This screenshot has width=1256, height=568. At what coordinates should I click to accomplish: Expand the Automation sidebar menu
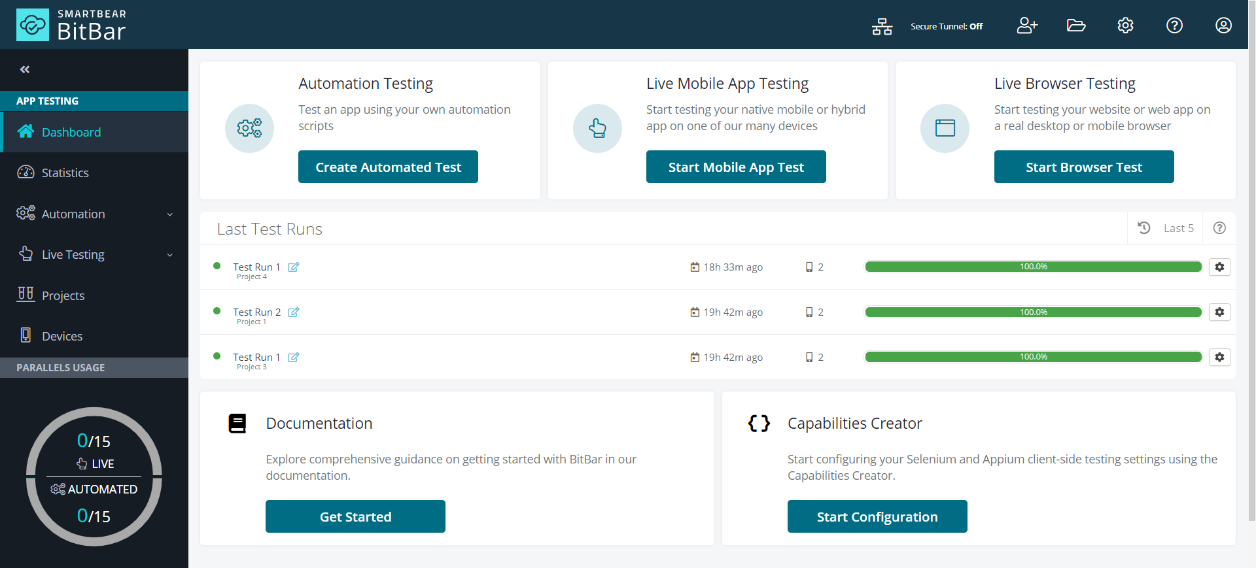click(94, 214)
